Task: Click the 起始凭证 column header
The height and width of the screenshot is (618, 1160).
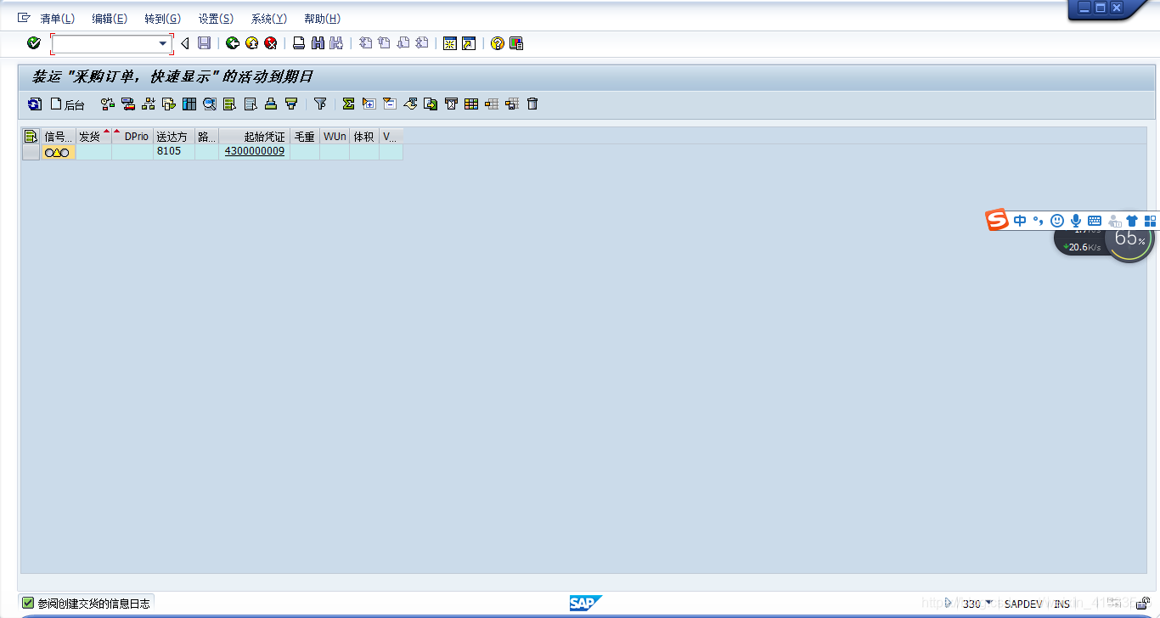Action: pyautogui.click(x=254, y=136)
